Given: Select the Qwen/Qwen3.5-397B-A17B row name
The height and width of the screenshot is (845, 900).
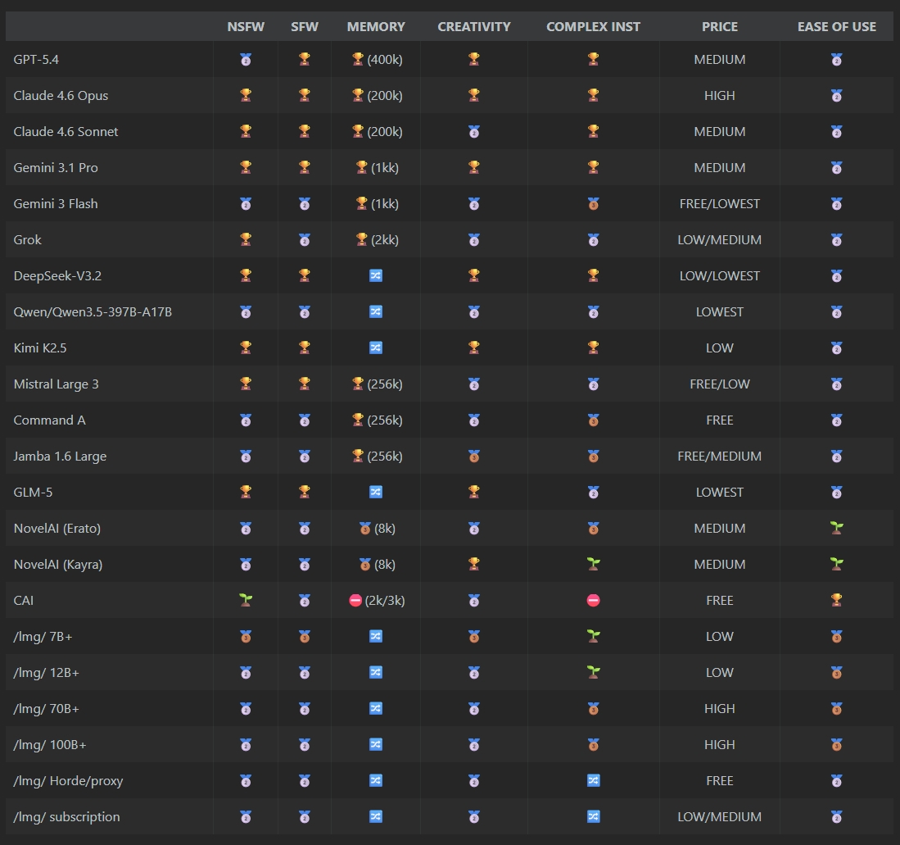Looking at the screenshot, I should [x=93, y=312].
